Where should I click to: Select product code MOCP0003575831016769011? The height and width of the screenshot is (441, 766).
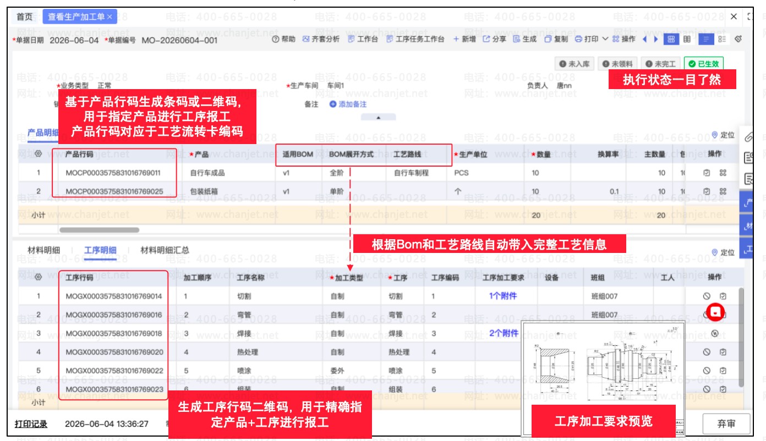[x=113, y=173]
